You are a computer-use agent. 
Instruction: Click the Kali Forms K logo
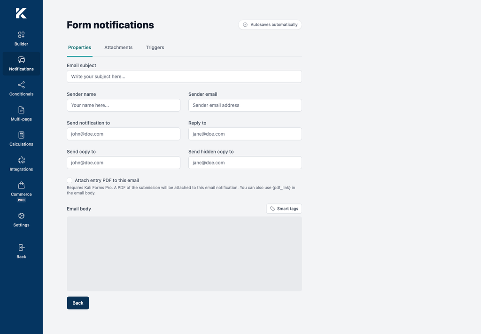point(21,13)
